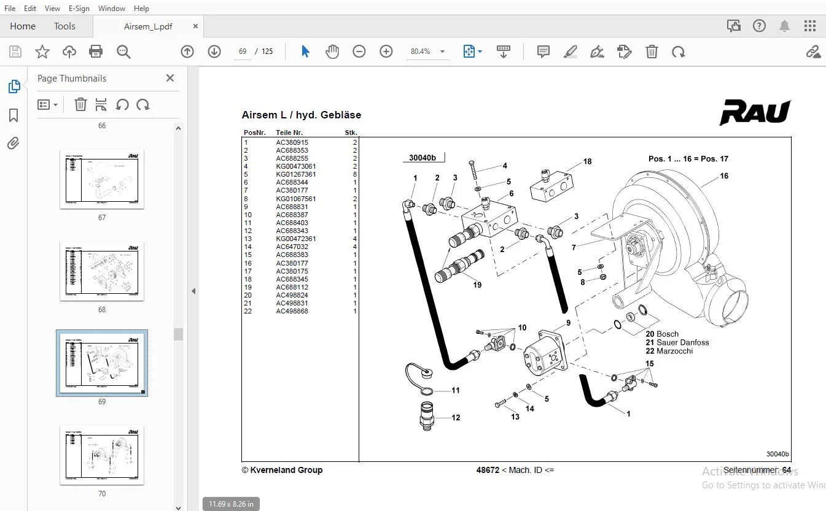Switch to the Tools tab
Viewport: 826px width, 511px height.
pyautogui.click(x=64, y=26)
